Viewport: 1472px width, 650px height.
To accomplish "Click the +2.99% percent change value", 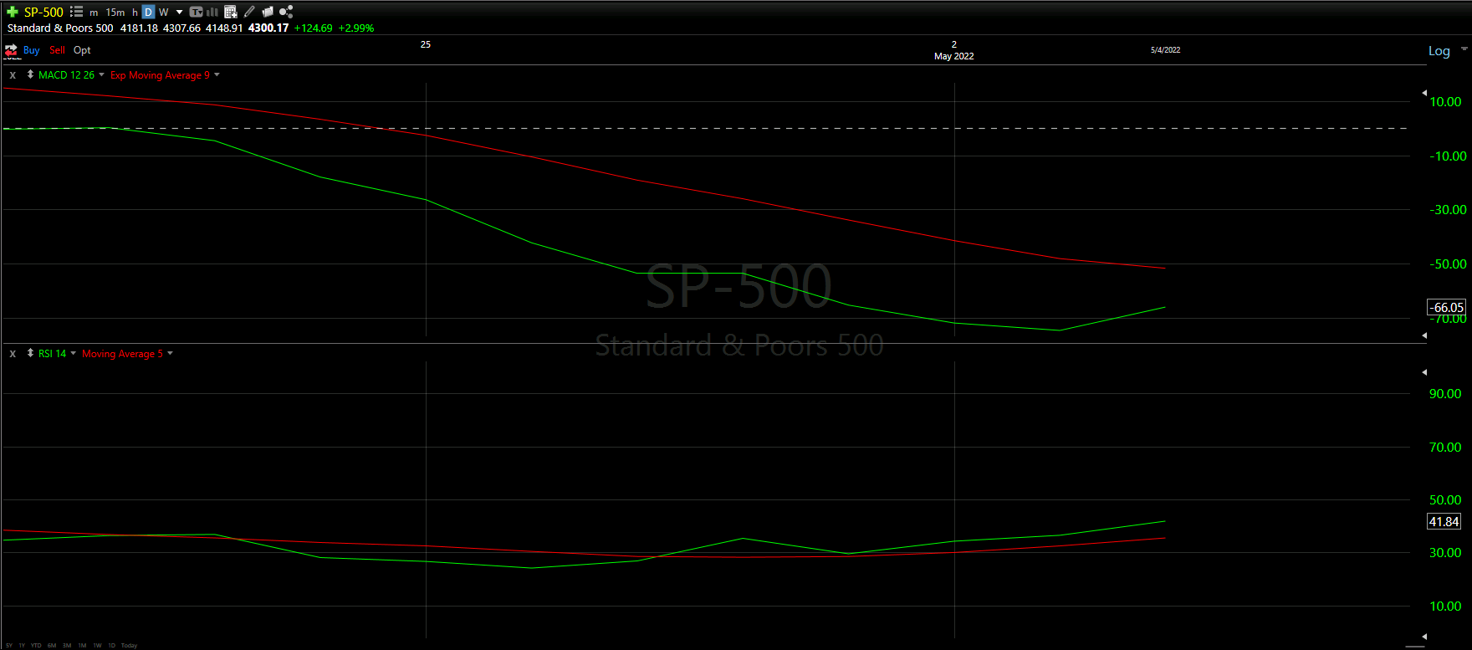I will (356, 28).
